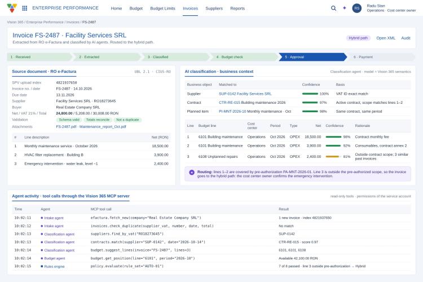Open the Budget menu item
This screenshot has width=423, height=282.
tap(136, 8)
